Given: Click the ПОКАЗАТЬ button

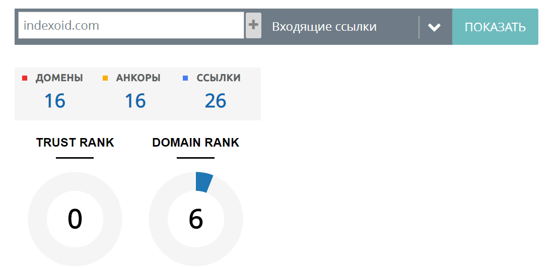Looking at the screenshot, I should [495, 27].
